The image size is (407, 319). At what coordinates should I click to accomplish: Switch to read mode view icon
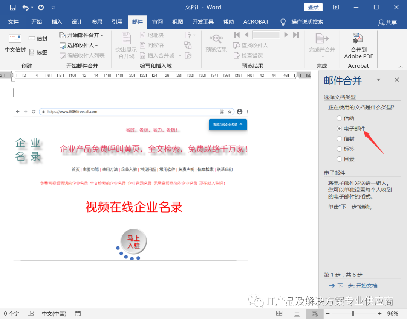pyautogui.click(x=279, y=314)
